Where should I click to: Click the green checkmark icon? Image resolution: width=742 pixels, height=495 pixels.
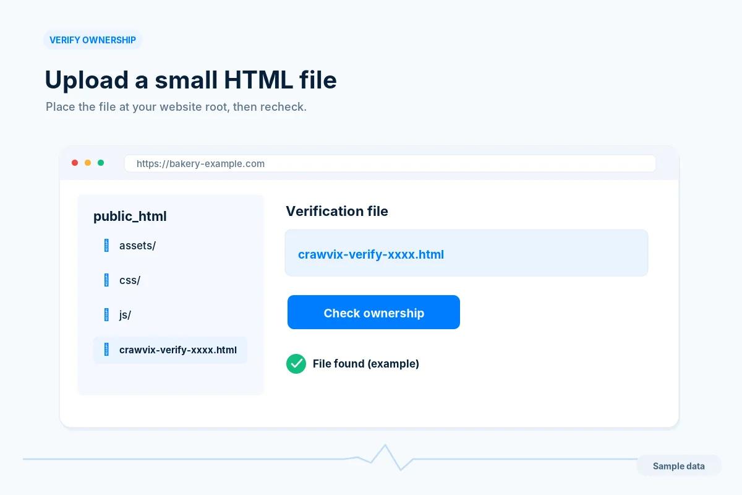pos(296,364)
